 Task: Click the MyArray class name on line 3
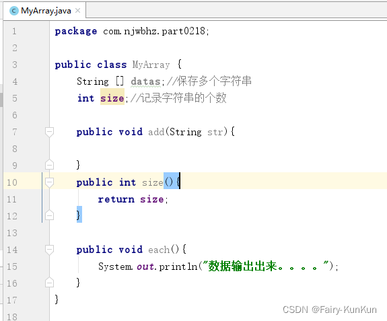(151, 65)
